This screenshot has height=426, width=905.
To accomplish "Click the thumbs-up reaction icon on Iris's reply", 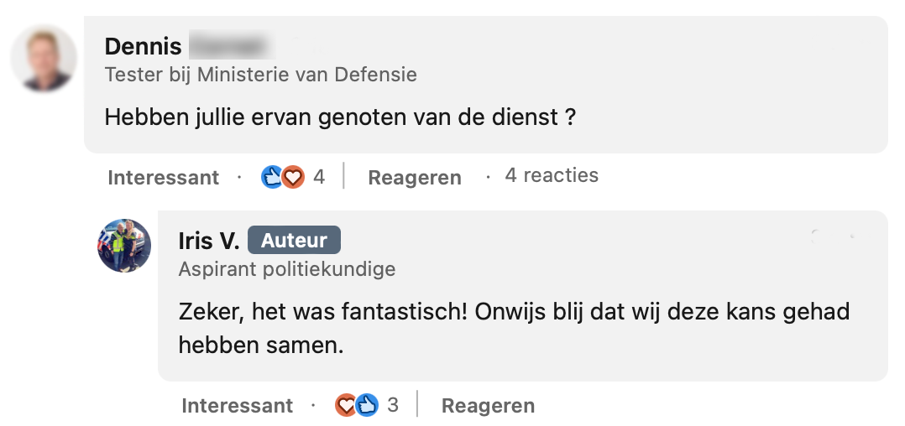I will click(x=366, y=406).
